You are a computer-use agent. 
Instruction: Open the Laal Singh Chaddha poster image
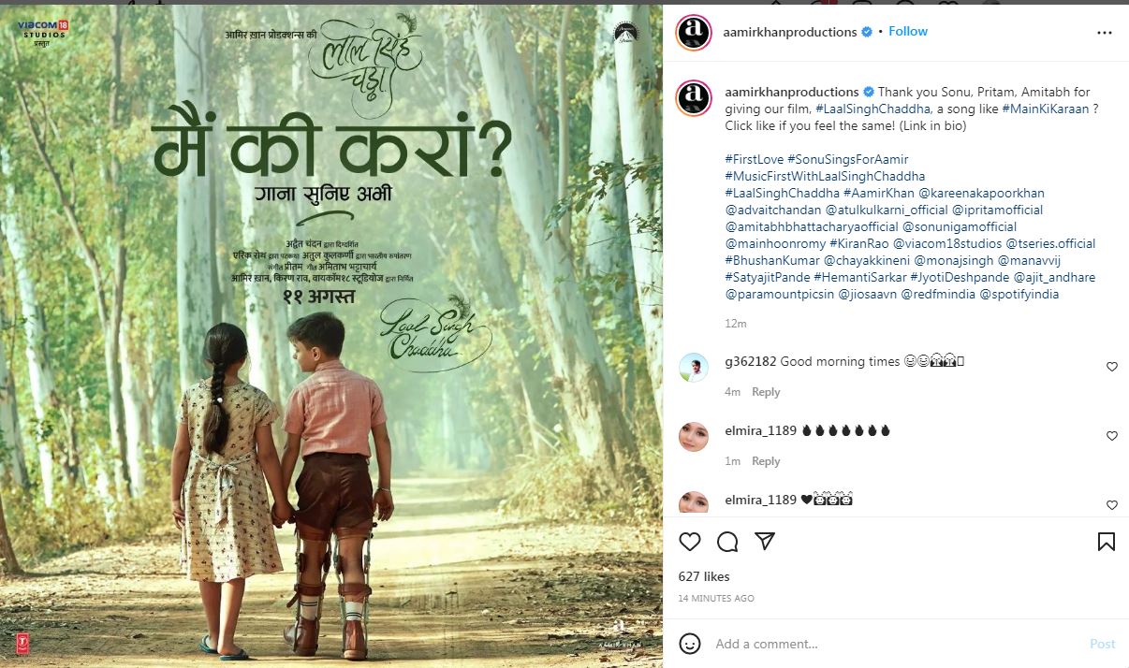tap(331, 334)
